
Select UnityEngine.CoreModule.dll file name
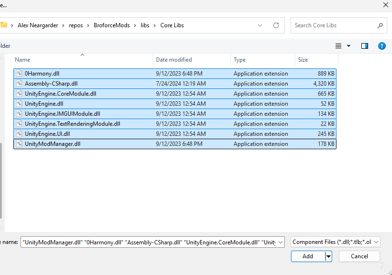click(x=60, y=93)
